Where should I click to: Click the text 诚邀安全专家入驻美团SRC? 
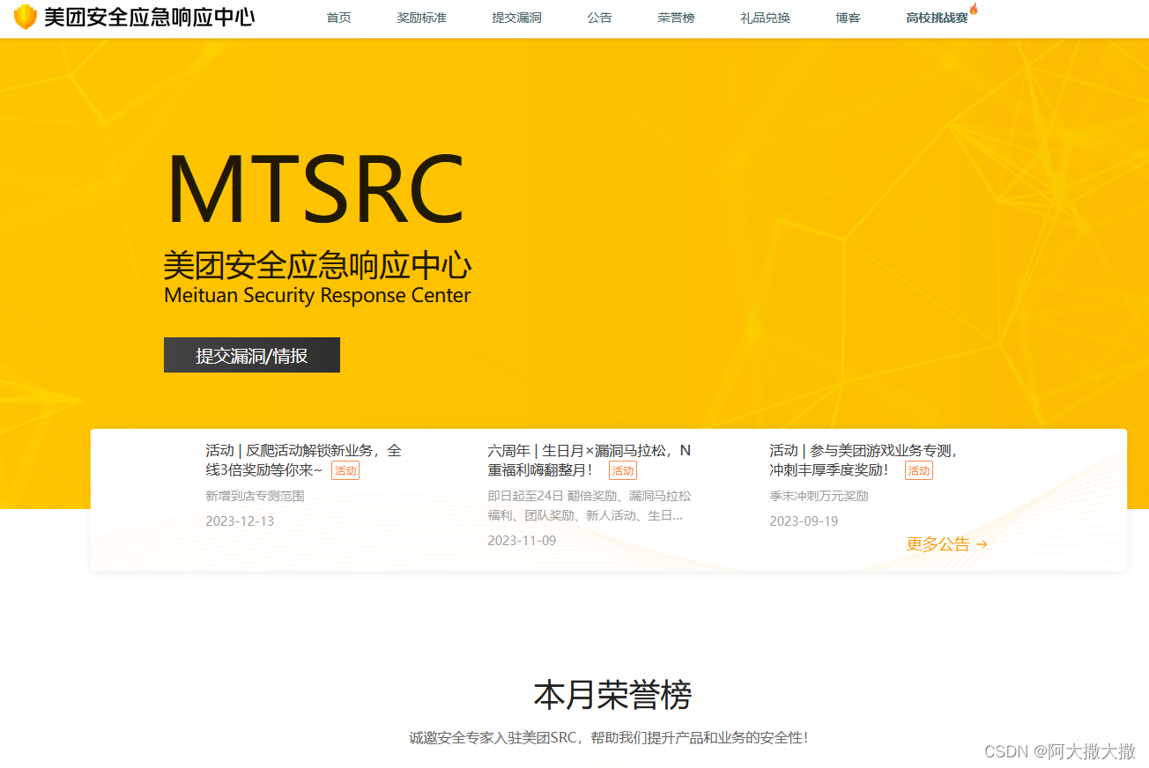pyautogui.click(x=609, y=737)
